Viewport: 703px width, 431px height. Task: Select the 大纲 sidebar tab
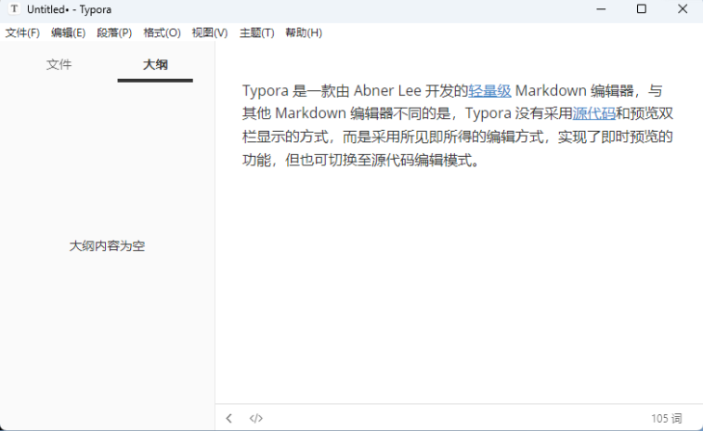click(x=155, y=65)
